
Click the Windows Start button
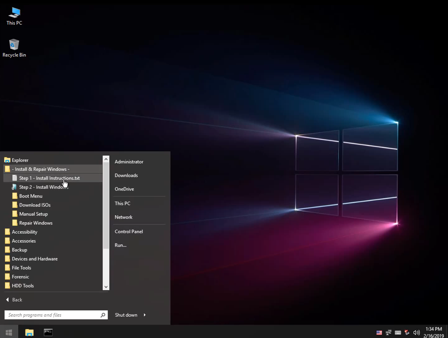click(9, 332)
